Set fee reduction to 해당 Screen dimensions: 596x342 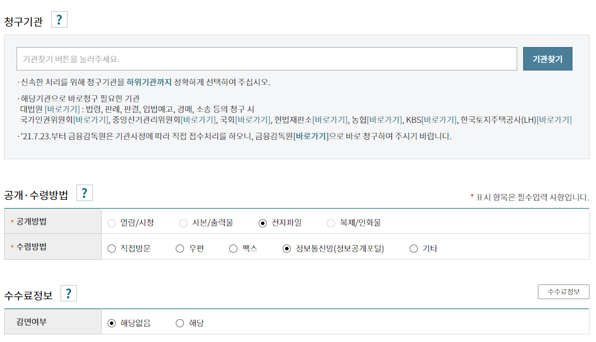click(180, 323)
